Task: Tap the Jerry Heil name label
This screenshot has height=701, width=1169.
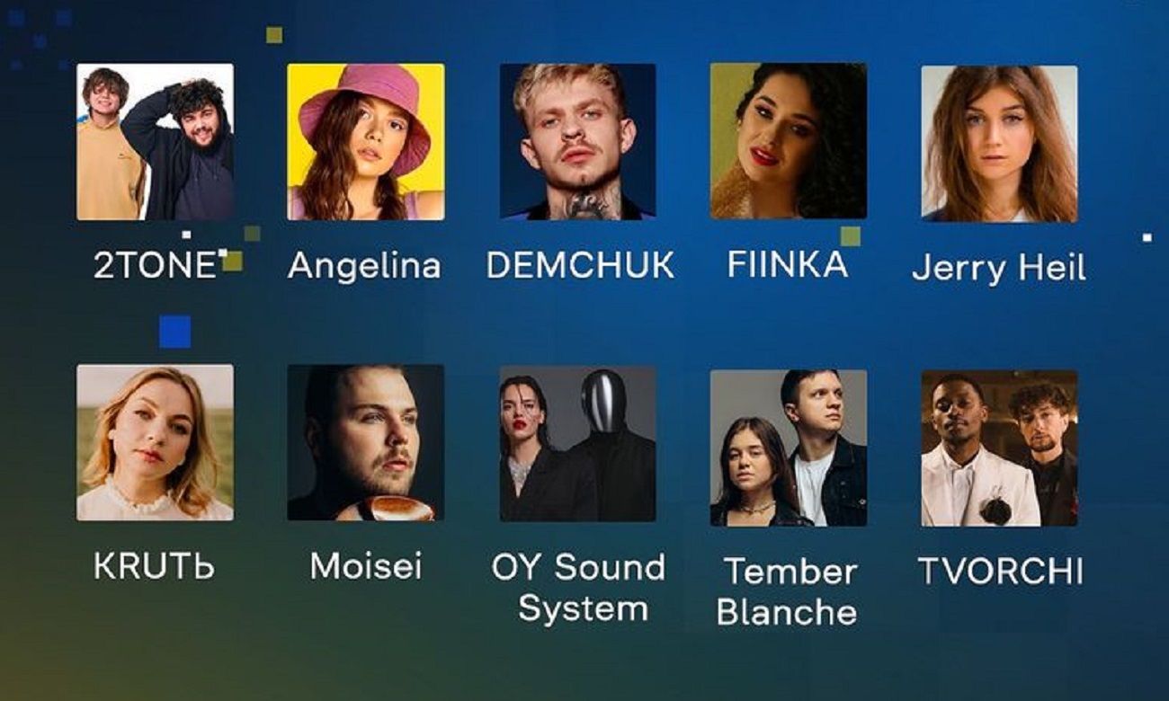Action: 999,269
